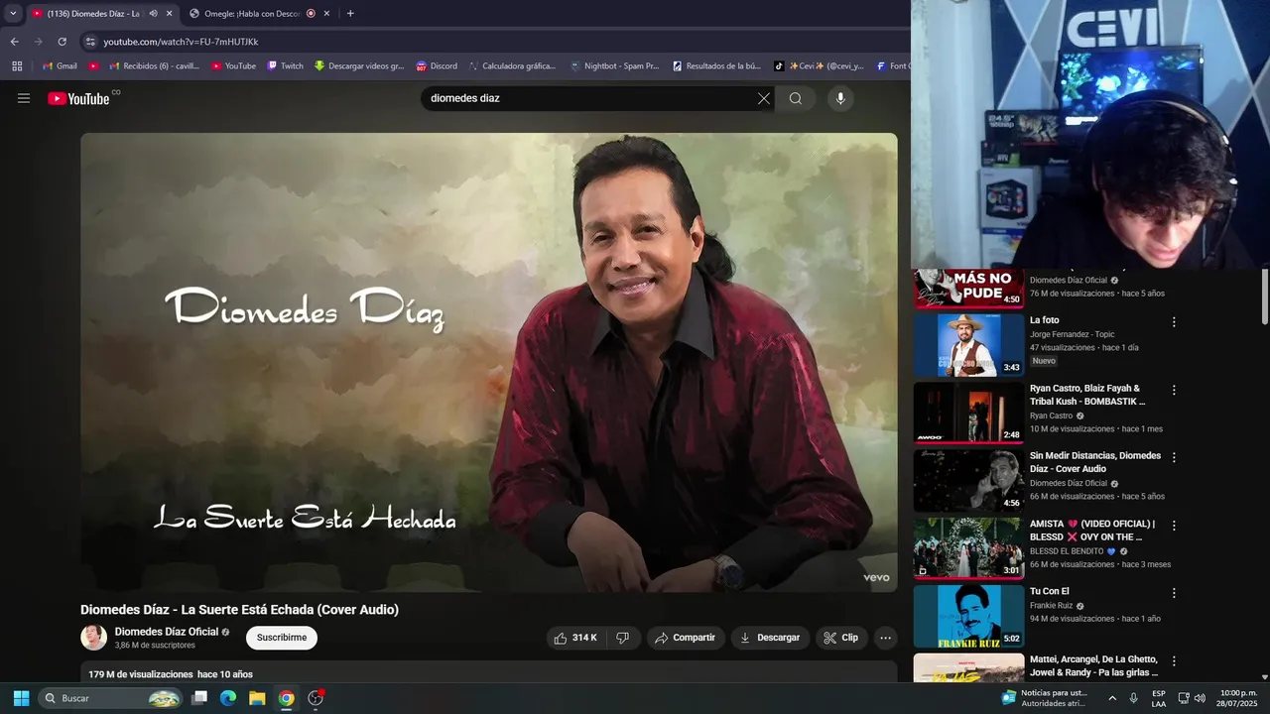Open the Discord bookmark
This screenshot has width=1270, height=714.
tap(437, 66)
